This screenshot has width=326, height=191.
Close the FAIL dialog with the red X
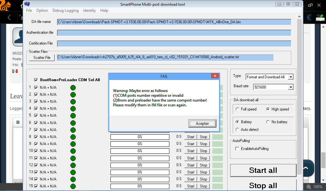215,76
